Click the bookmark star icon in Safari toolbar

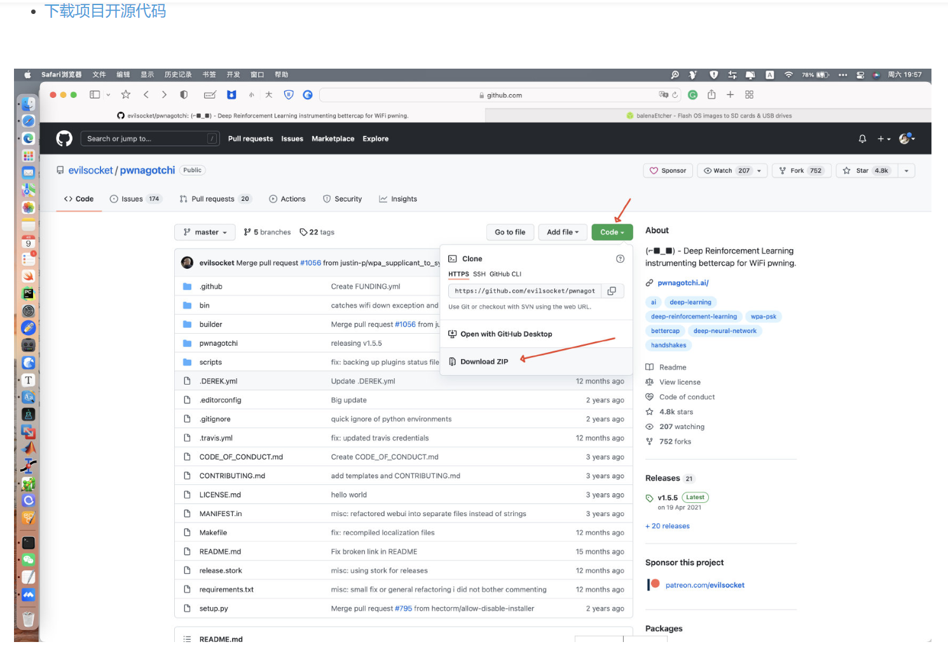point(126,95)
